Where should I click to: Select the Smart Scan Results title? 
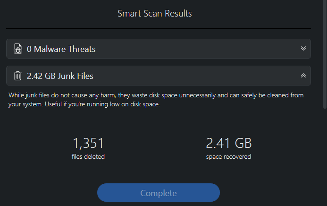154,14
